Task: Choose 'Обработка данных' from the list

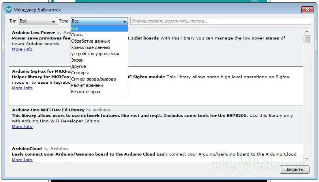Action: [99, 41]
